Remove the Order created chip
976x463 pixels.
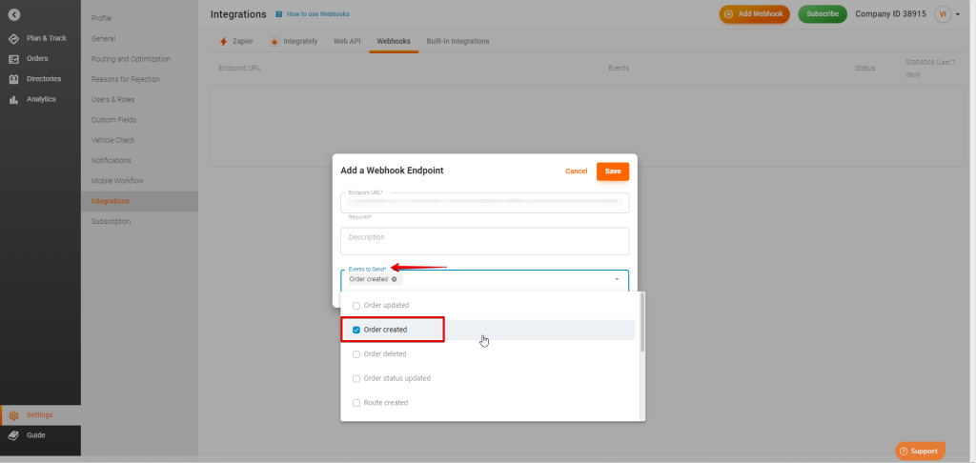[395, 279]
